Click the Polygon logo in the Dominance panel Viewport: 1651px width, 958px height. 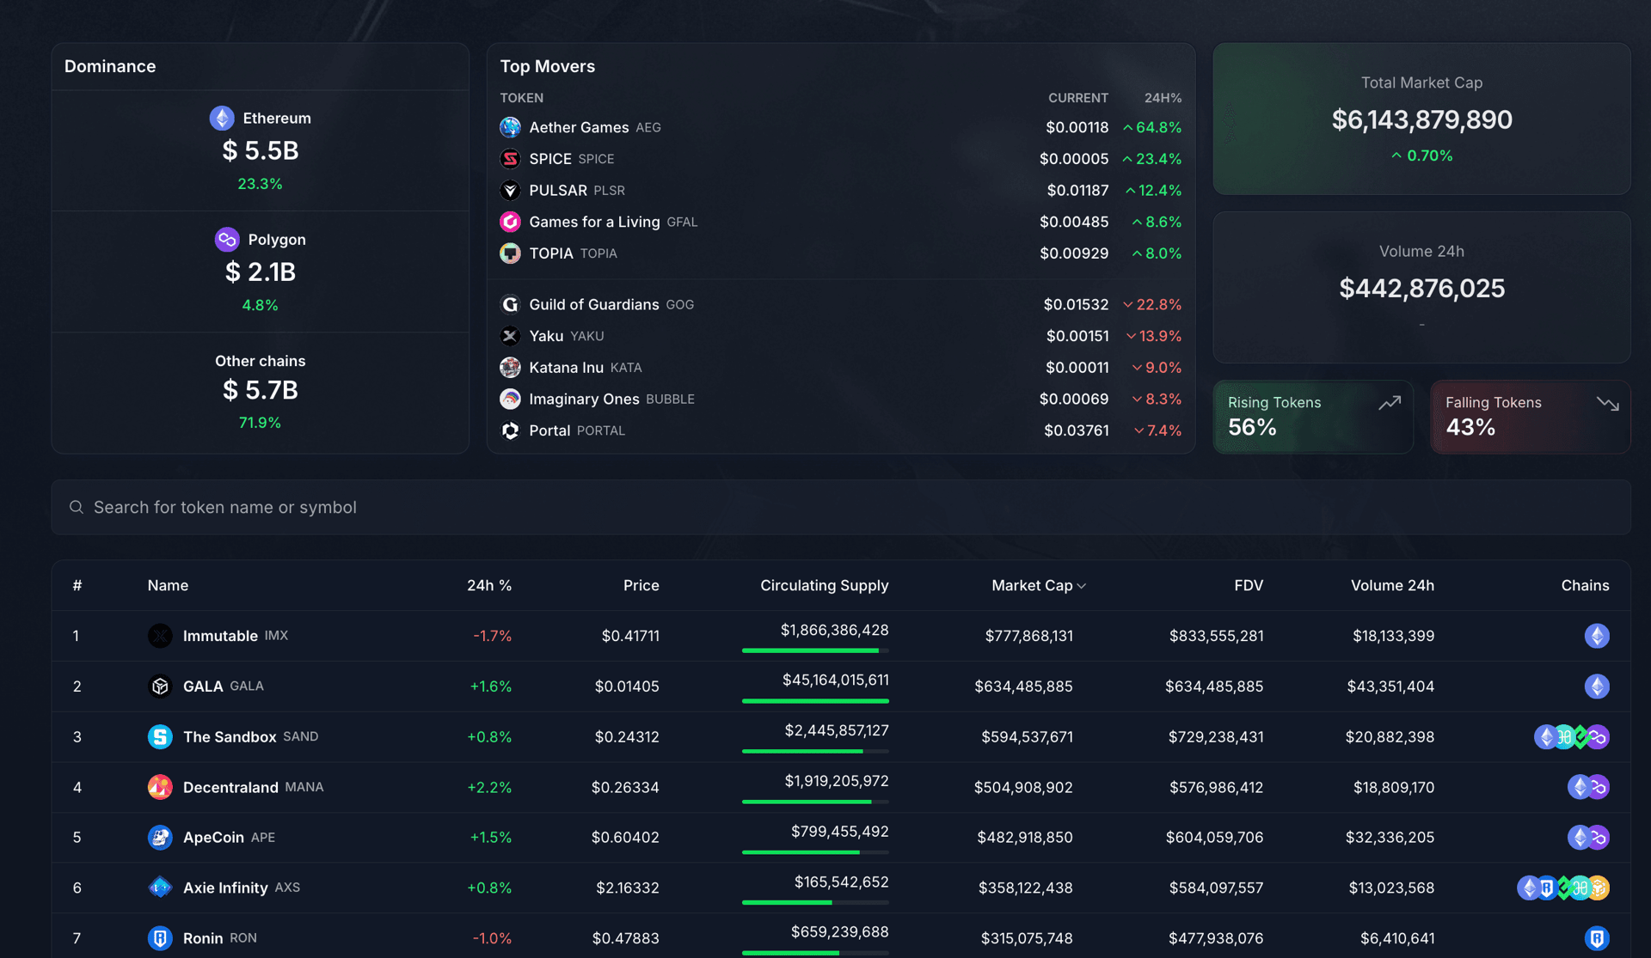click(225, 239)
